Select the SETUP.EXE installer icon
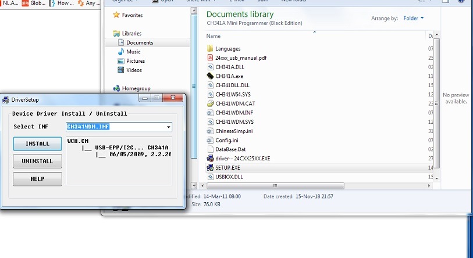This screenshot has height=258, width=473. point(210,167)
